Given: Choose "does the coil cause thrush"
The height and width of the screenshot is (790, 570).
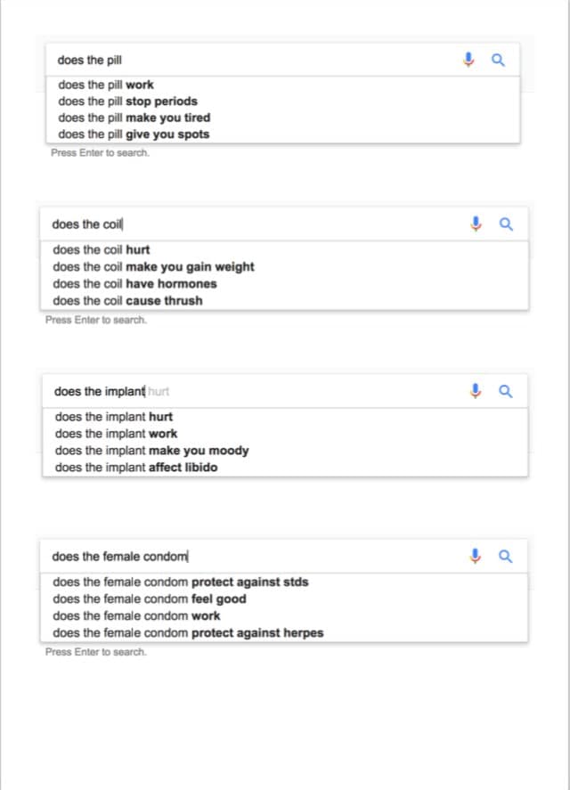Looking at the screenshot, I should pos(127,300).
